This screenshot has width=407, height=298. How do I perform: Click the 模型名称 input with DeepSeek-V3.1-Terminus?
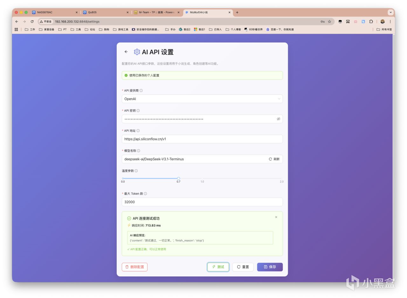click(202, 159)
